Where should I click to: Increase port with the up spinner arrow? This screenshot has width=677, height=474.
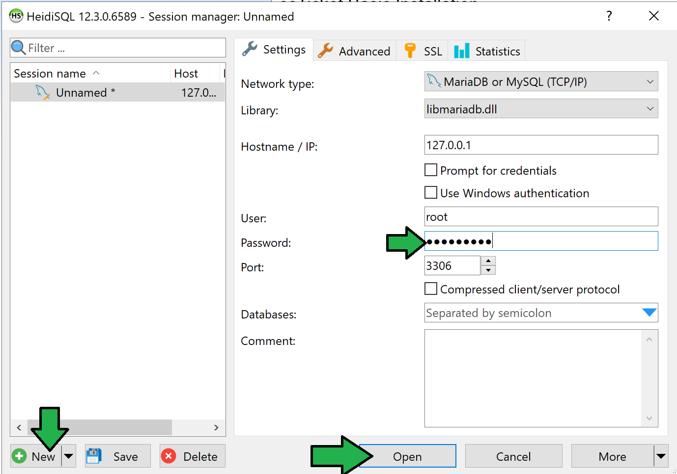[488, 261]
